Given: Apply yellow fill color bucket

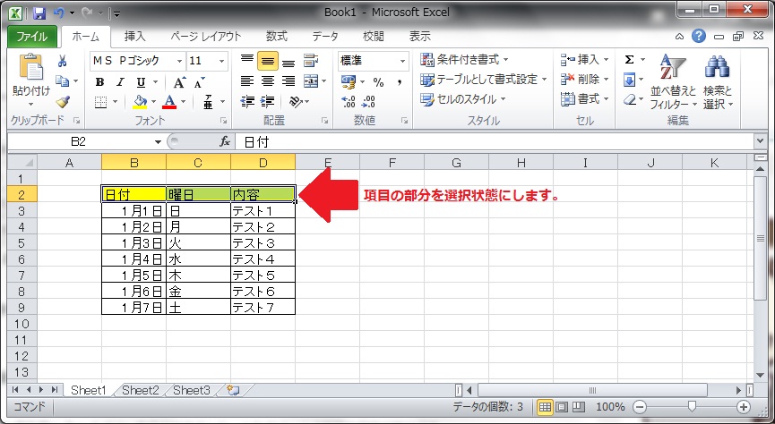Looking at the screenshot, I should coord(141,102).
